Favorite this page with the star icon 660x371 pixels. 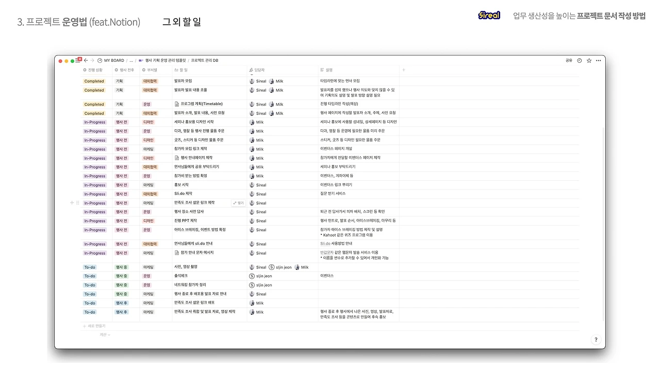pyautogui.click(x=589, y=60)
